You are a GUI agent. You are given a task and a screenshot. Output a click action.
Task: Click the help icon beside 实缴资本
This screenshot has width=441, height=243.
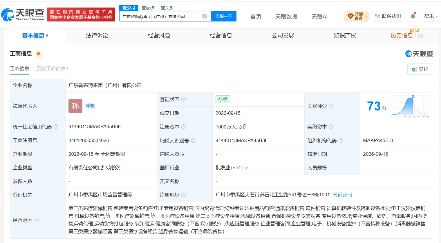331,127
